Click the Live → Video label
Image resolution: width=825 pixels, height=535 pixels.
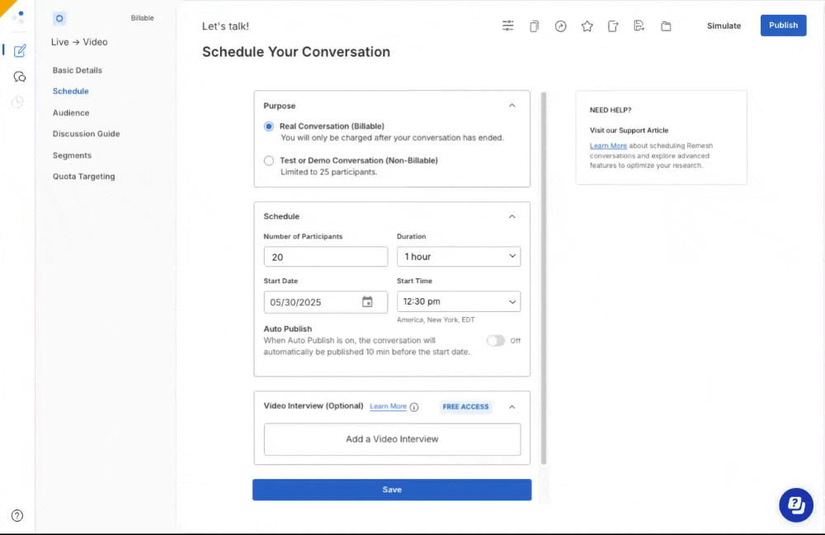click(x=79, y=42)
